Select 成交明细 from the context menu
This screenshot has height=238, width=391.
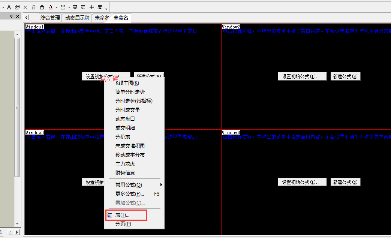tap(135, 128)
